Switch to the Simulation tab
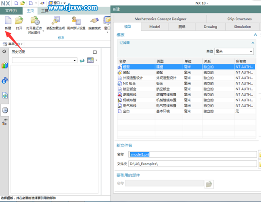The image size is (261, 202). coord(242,27)
